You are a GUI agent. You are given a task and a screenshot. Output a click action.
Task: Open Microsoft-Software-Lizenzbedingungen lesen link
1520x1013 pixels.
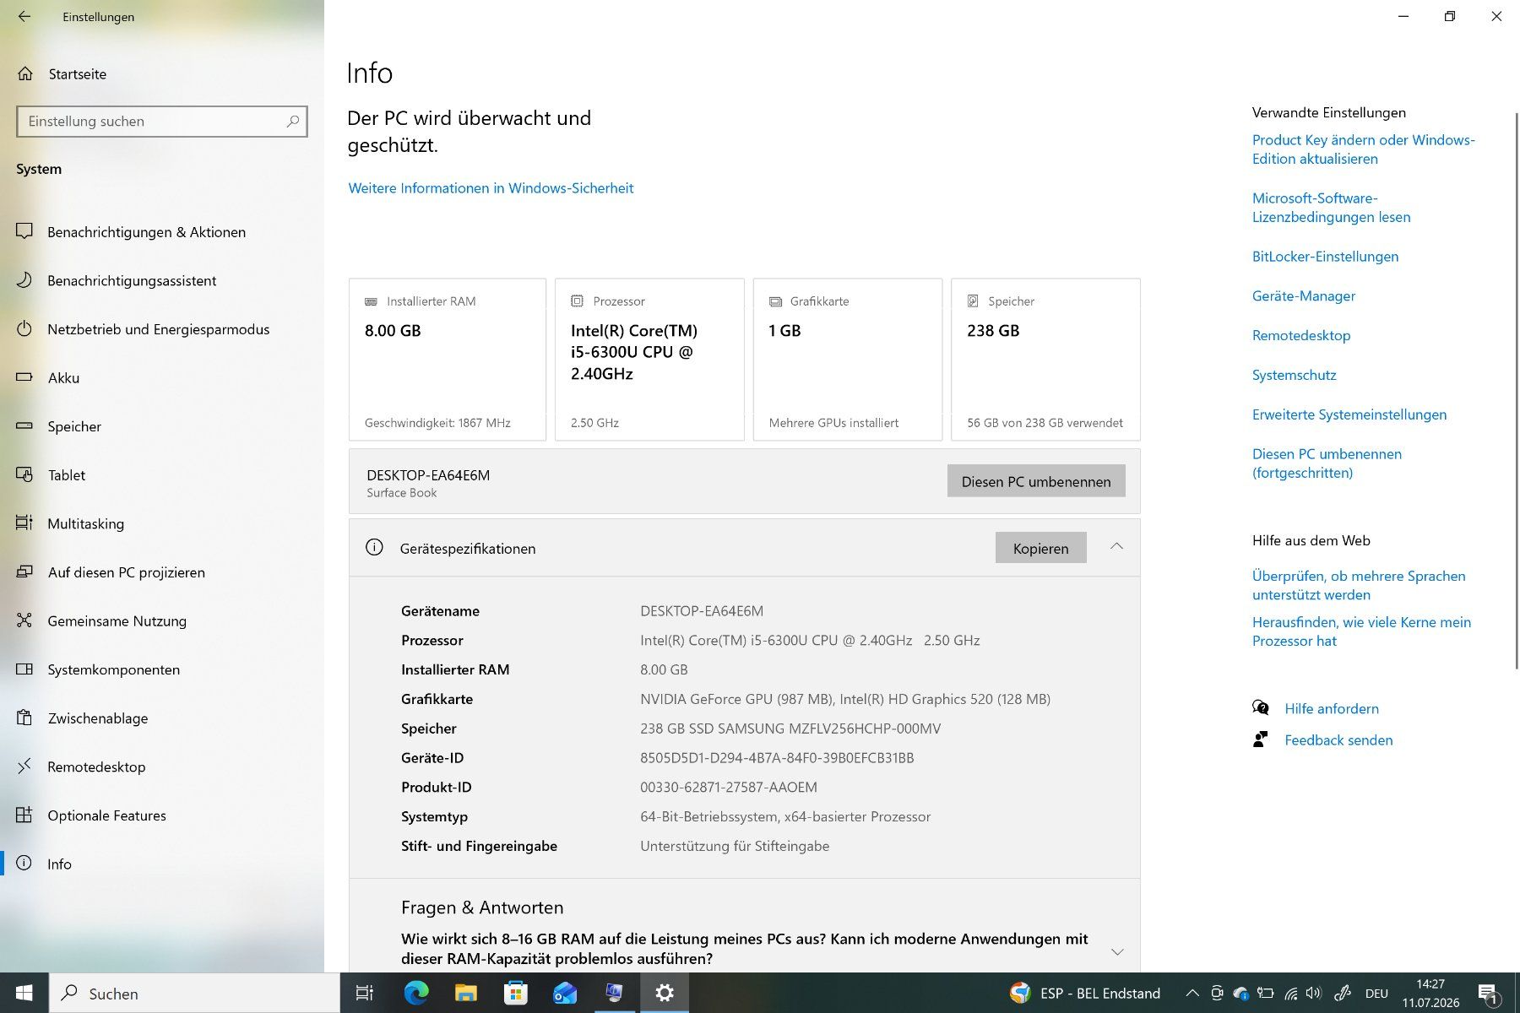[x=1331, y=208]
